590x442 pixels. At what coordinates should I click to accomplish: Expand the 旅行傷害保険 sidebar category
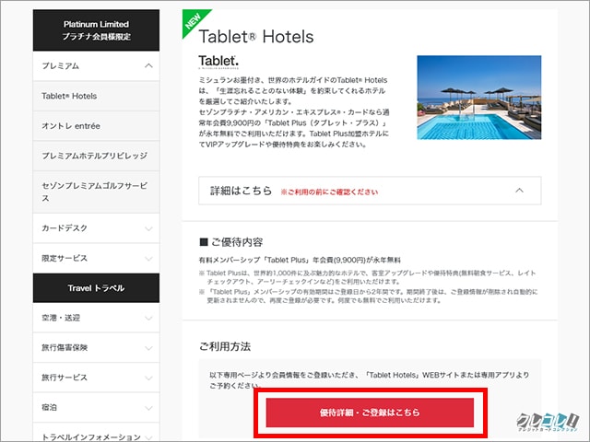tap(149, 348)
